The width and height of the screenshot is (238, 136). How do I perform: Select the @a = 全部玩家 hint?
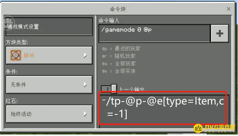119,64
